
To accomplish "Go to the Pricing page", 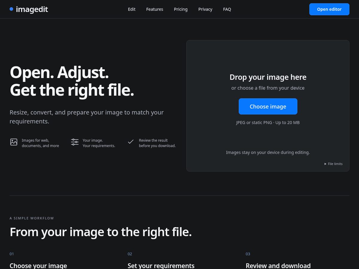I will pyautogui.click(x=181, y=9).
